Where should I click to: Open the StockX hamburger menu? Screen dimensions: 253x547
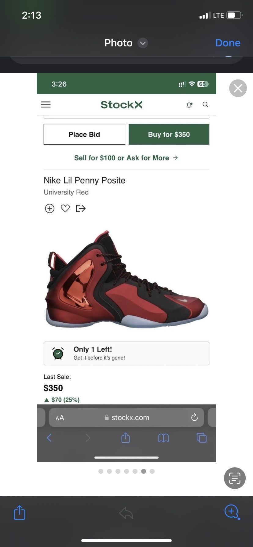click(46, 105)
